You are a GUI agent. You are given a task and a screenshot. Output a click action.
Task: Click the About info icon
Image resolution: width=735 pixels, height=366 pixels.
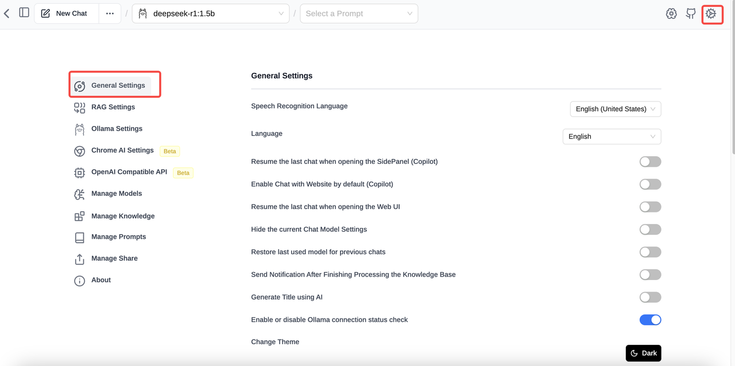coord(79,281)
